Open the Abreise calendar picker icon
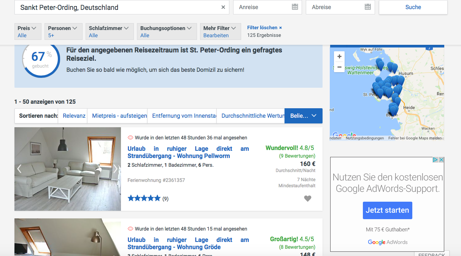 (368, 7)
